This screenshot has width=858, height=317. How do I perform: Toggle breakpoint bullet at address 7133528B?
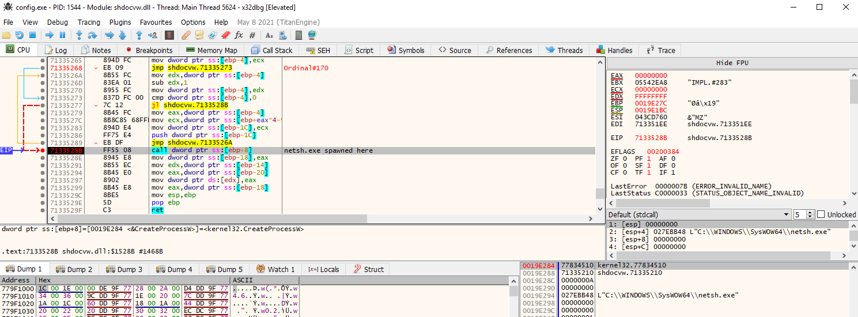point(43,150)
